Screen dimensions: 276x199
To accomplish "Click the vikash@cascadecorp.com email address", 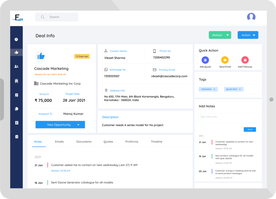I will tap(169, 76).
